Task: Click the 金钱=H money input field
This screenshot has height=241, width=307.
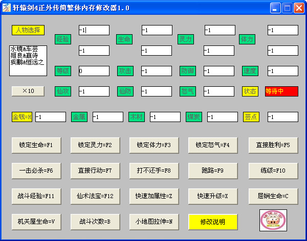Action: coord(51,117)
